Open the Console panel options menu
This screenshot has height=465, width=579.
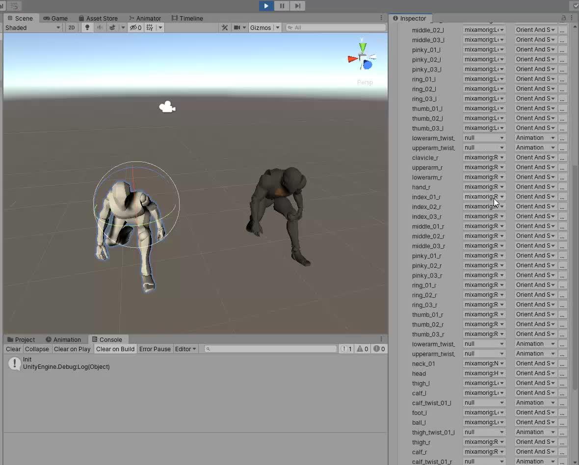[x=381, y=339]
